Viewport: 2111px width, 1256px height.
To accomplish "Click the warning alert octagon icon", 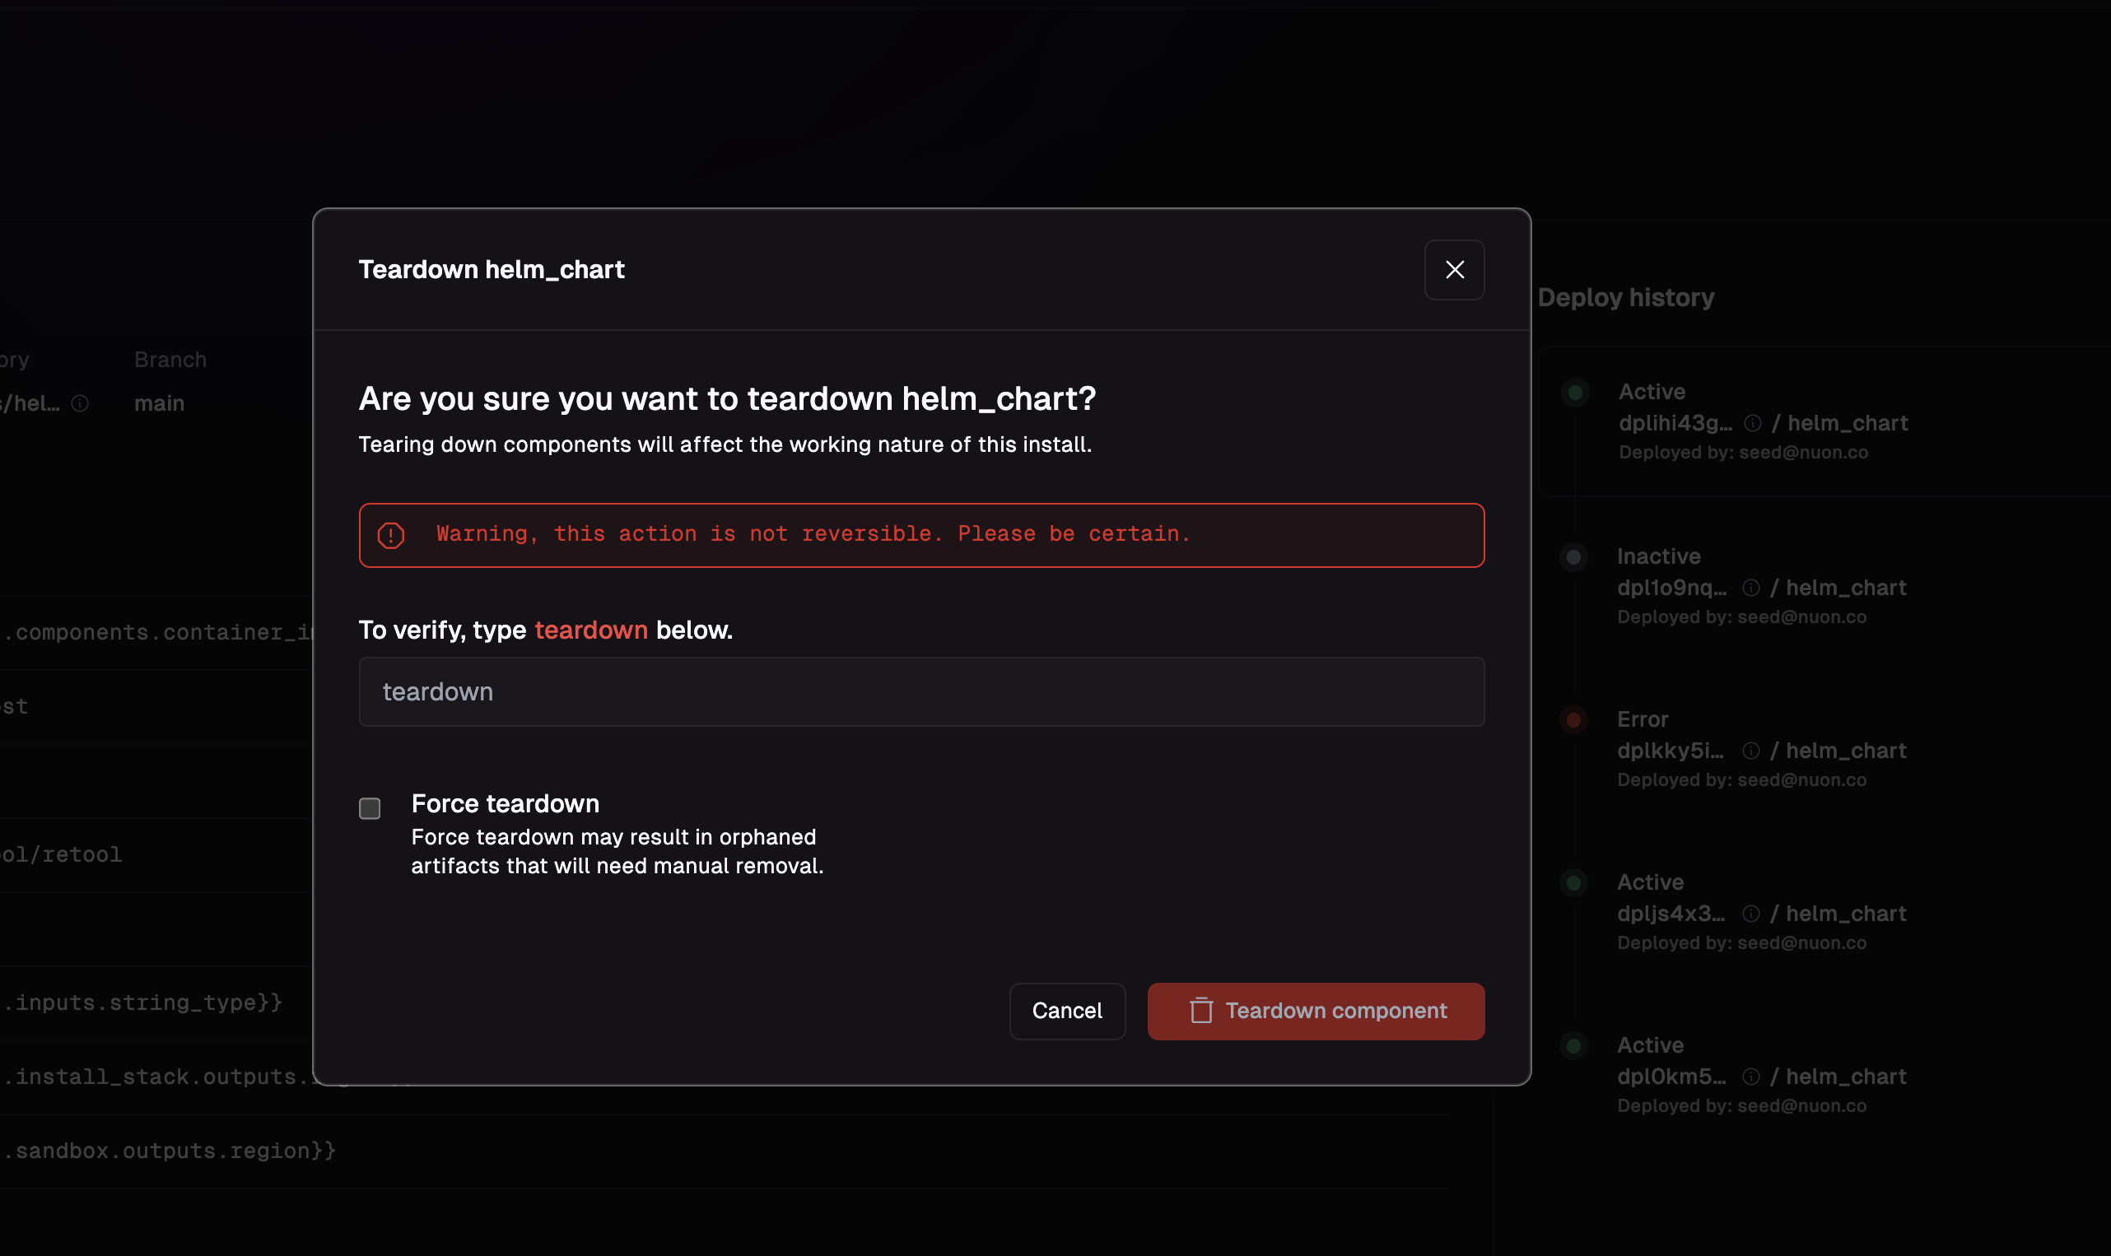I will click(391, 535).
